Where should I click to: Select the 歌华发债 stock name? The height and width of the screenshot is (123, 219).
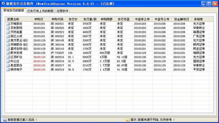click(16, 53)
